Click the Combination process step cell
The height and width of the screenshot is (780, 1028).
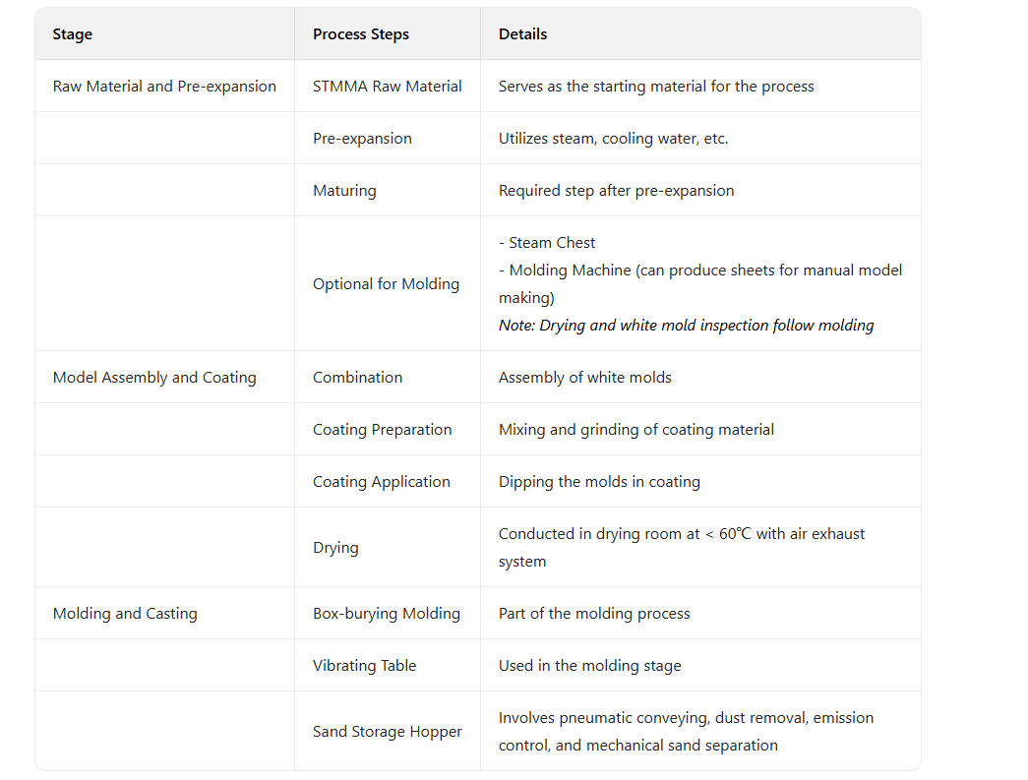point(357,378)
